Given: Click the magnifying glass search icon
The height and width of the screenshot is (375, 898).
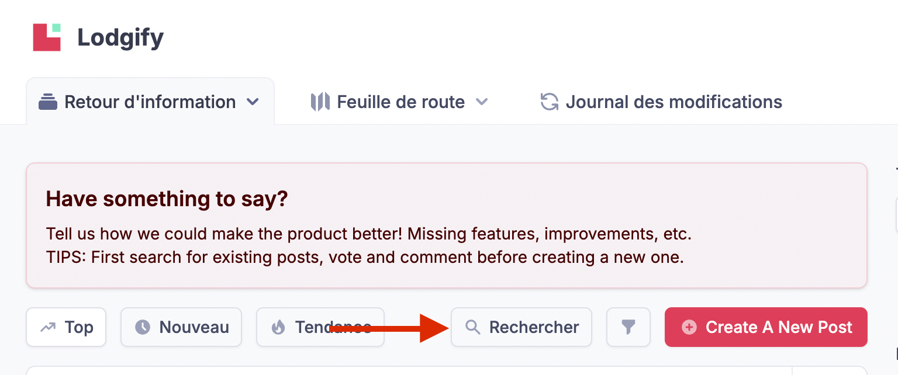Looking at the screenshot, I should pos(472,328).
